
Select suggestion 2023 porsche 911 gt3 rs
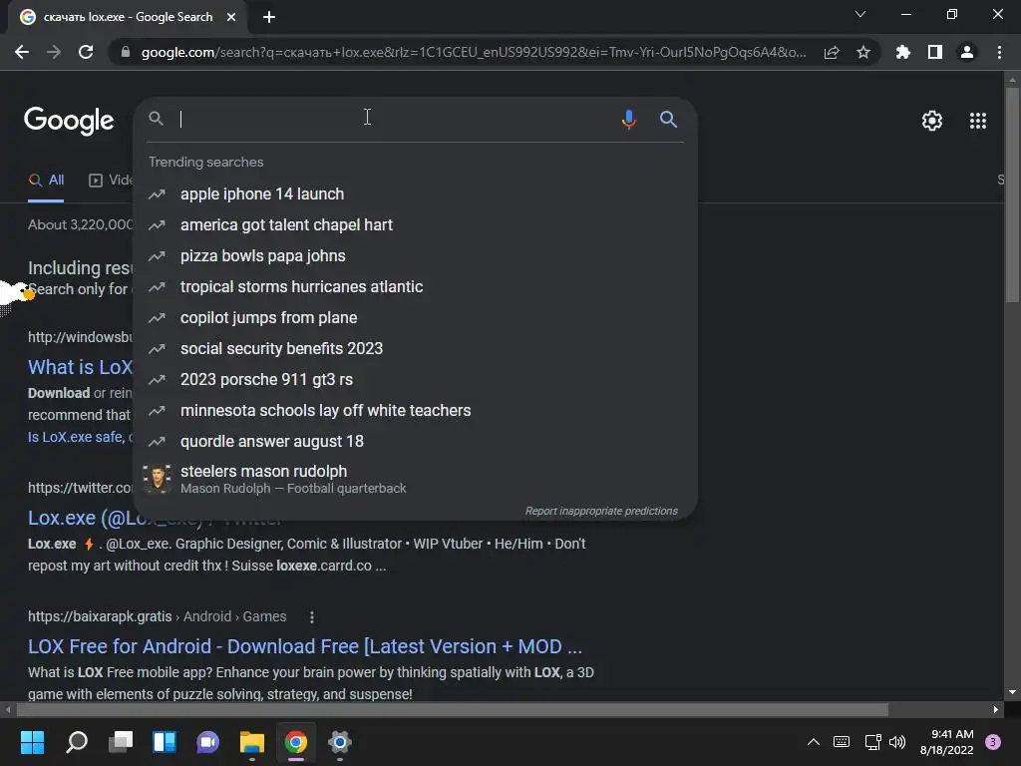[415, 380]
